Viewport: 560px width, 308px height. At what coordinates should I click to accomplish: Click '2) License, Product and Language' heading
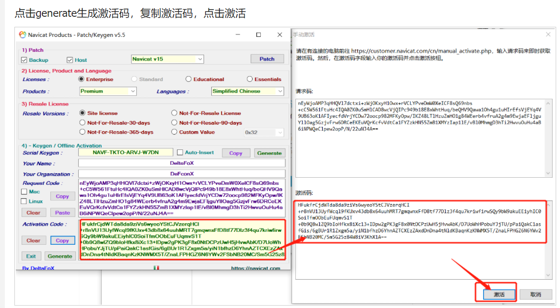[66, 70]
